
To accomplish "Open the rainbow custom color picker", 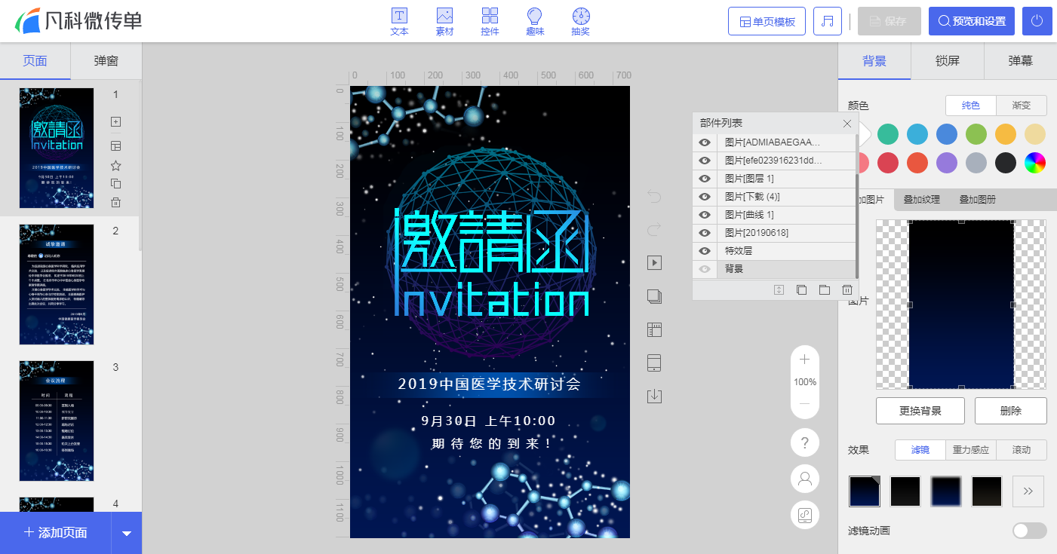I will pyautogui.click(x=1035, y=162).
